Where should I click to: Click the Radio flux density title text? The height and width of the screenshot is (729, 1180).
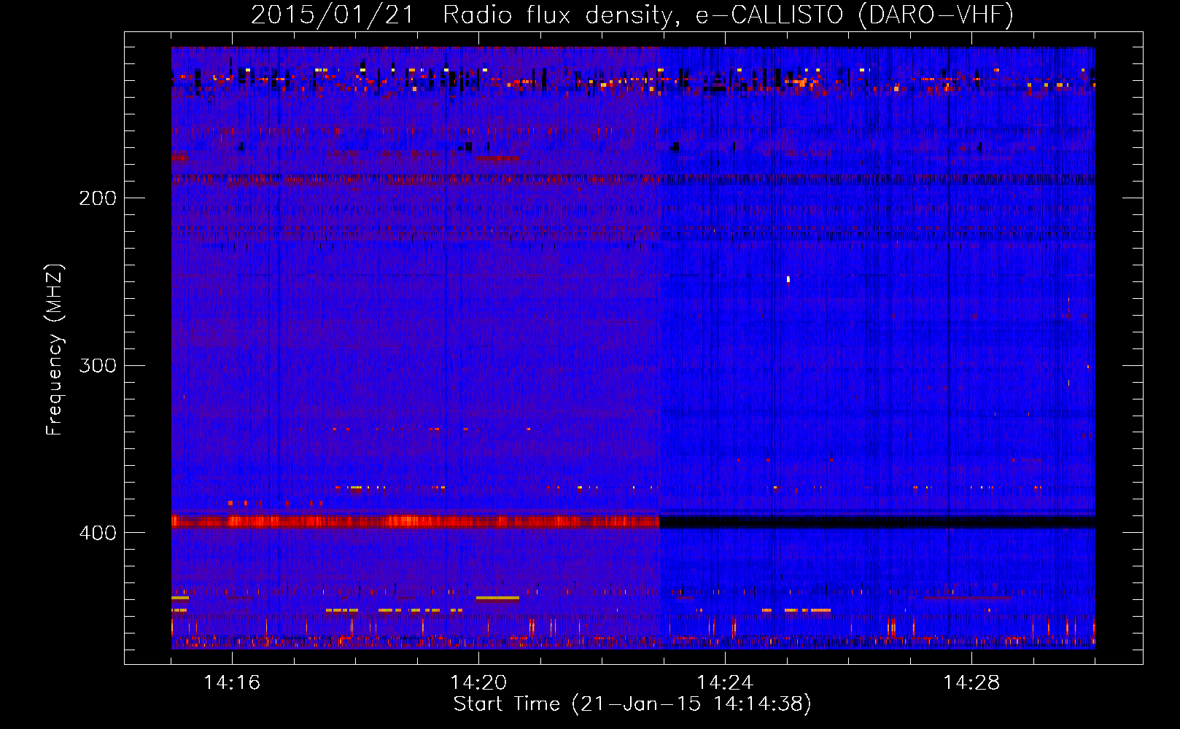[556, 15]
